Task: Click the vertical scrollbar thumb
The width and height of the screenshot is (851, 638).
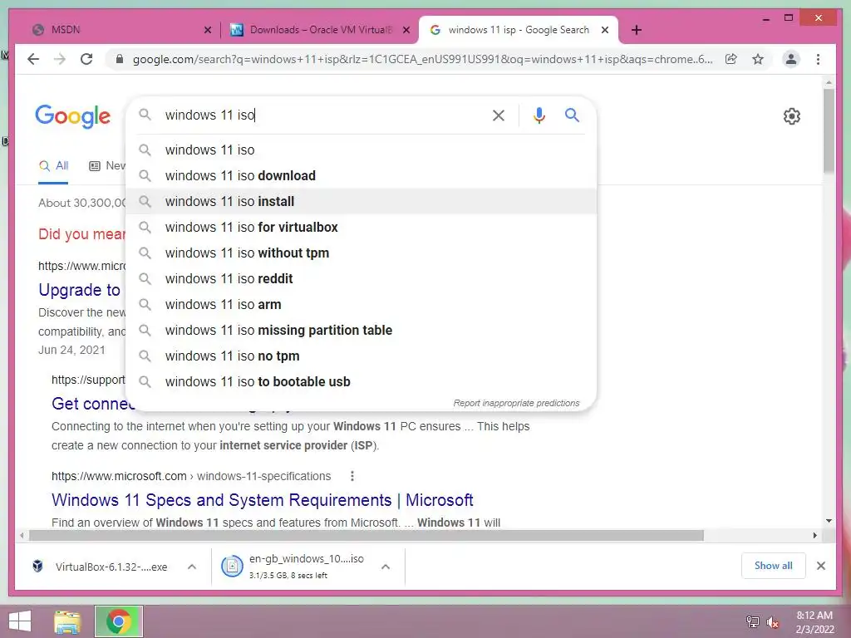Action: pos(829,131)
